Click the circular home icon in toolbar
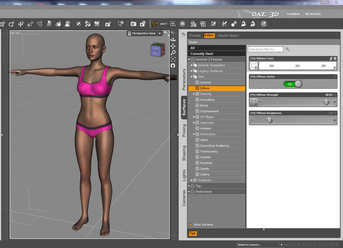The height and width of the screenshot is (248, 343). (x=182, y=24)
